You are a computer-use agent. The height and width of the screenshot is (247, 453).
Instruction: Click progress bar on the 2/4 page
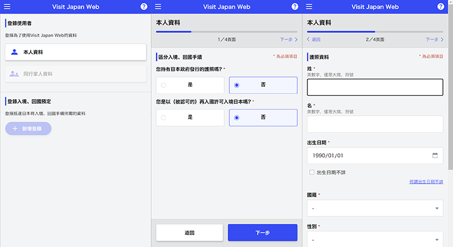[375, 32]
